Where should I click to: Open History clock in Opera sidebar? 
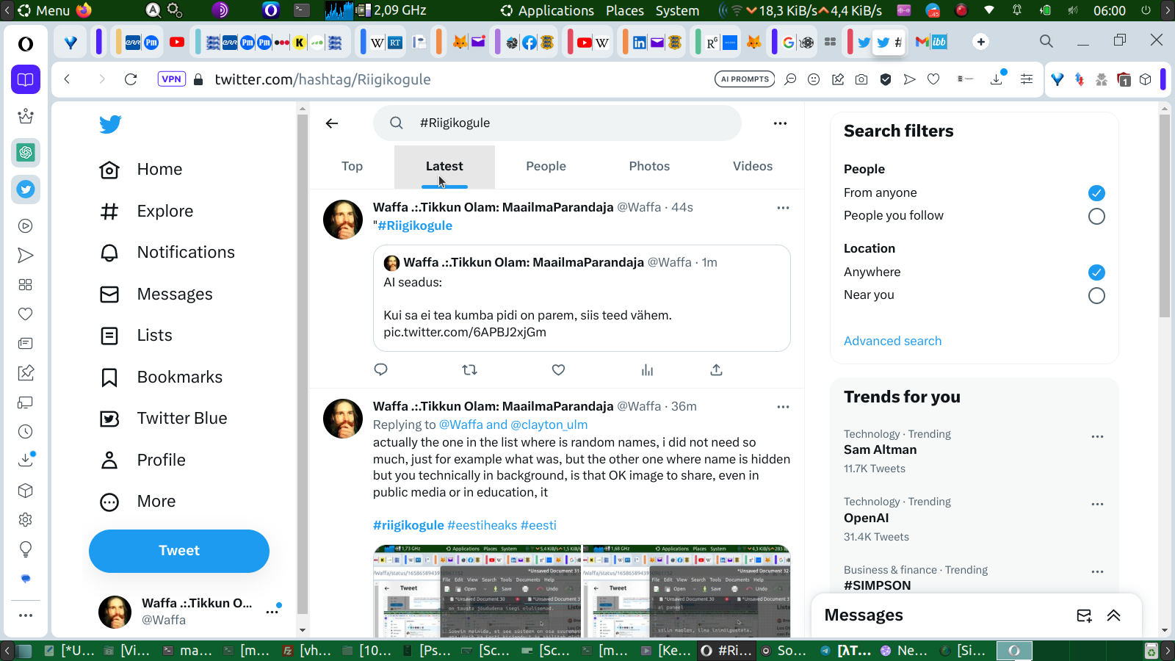pos(26,431)
